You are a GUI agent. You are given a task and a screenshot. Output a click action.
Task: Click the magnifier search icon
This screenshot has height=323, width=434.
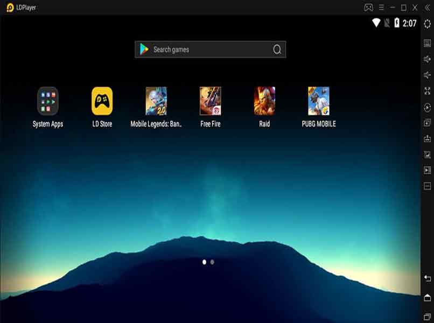pos(277,50)
